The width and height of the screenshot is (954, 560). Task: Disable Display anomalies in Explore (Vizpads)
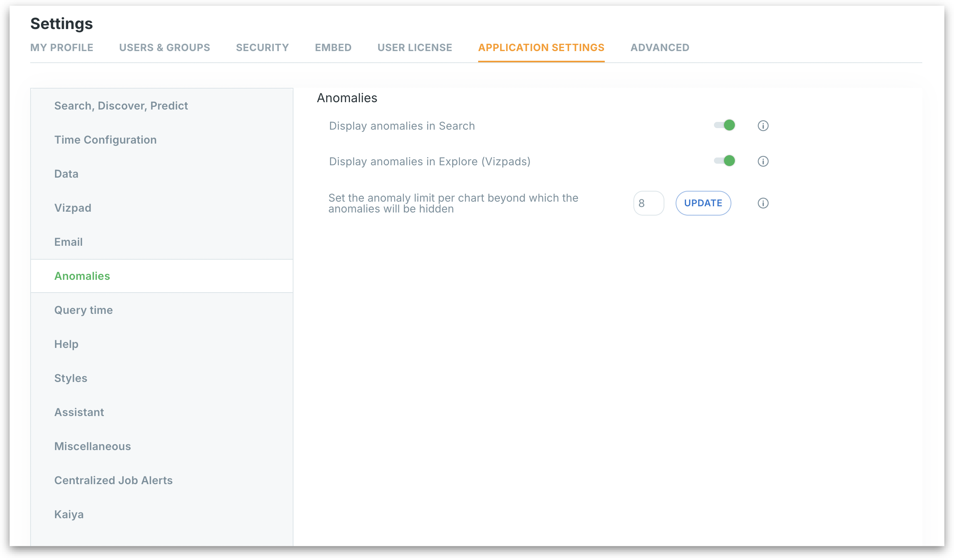click(725, 161)
